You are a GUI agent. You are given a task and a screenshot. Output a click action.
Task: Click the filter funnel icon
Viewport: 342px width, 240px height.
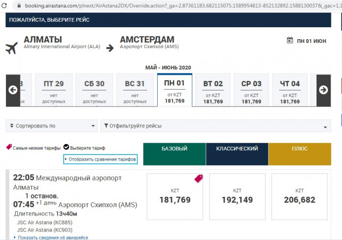[x=106, y=126]
